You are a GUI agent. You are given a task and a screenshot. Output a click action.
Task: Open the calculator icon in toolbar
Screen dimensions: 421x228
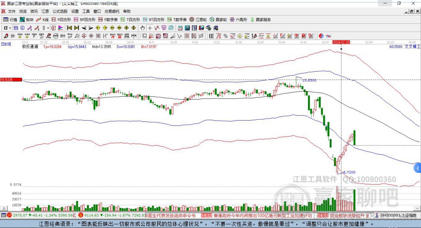pyautogui.click(x=187, y=28)
